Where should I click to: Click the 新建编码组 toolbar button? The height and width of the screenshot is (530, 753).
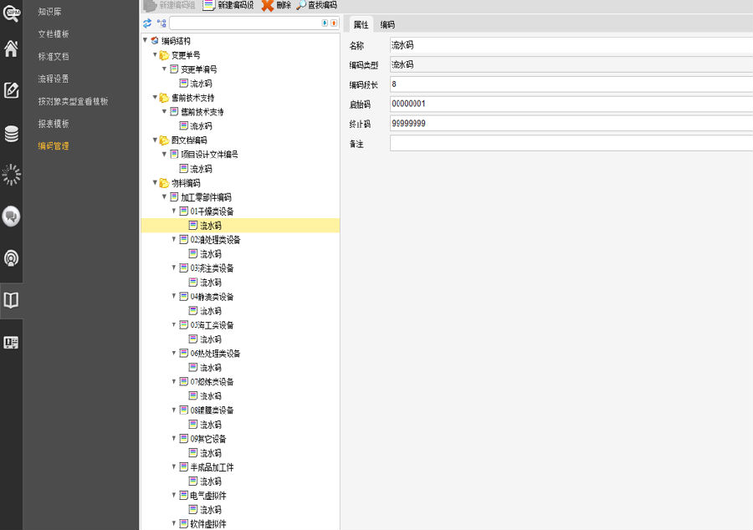[170, 5]
